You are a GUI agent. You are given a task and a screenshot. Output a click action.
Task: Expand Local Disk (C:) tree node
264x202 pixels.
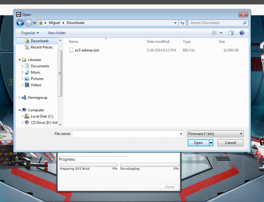(x=23, y=116)
